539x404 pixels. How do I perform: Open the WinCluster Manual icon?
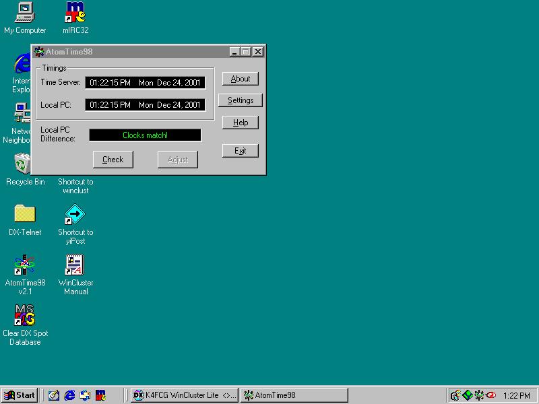75,265
